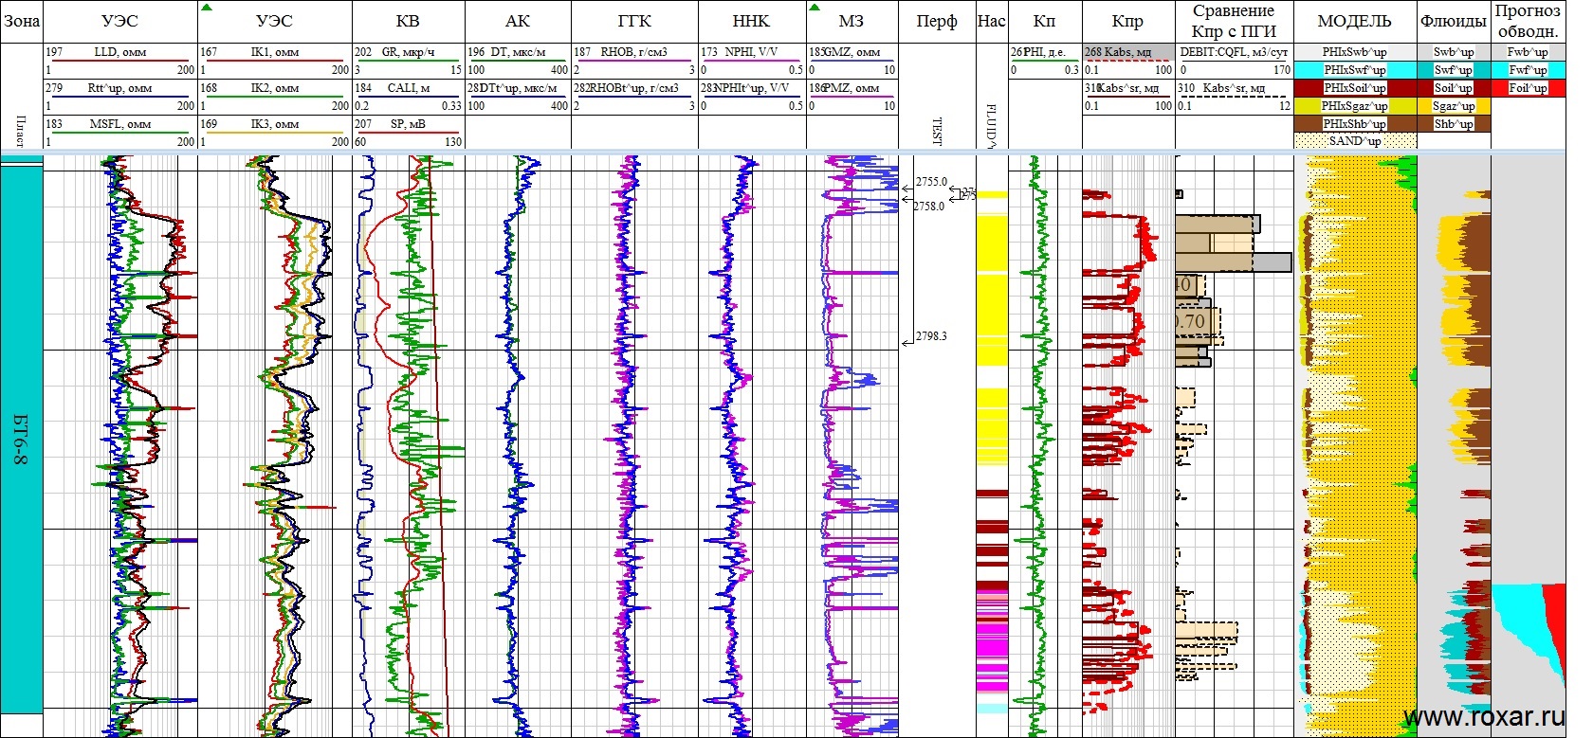Viewport: 1593px width, 738px height.
Task: Select the АК track header
Action: click(x=518, y=21)
